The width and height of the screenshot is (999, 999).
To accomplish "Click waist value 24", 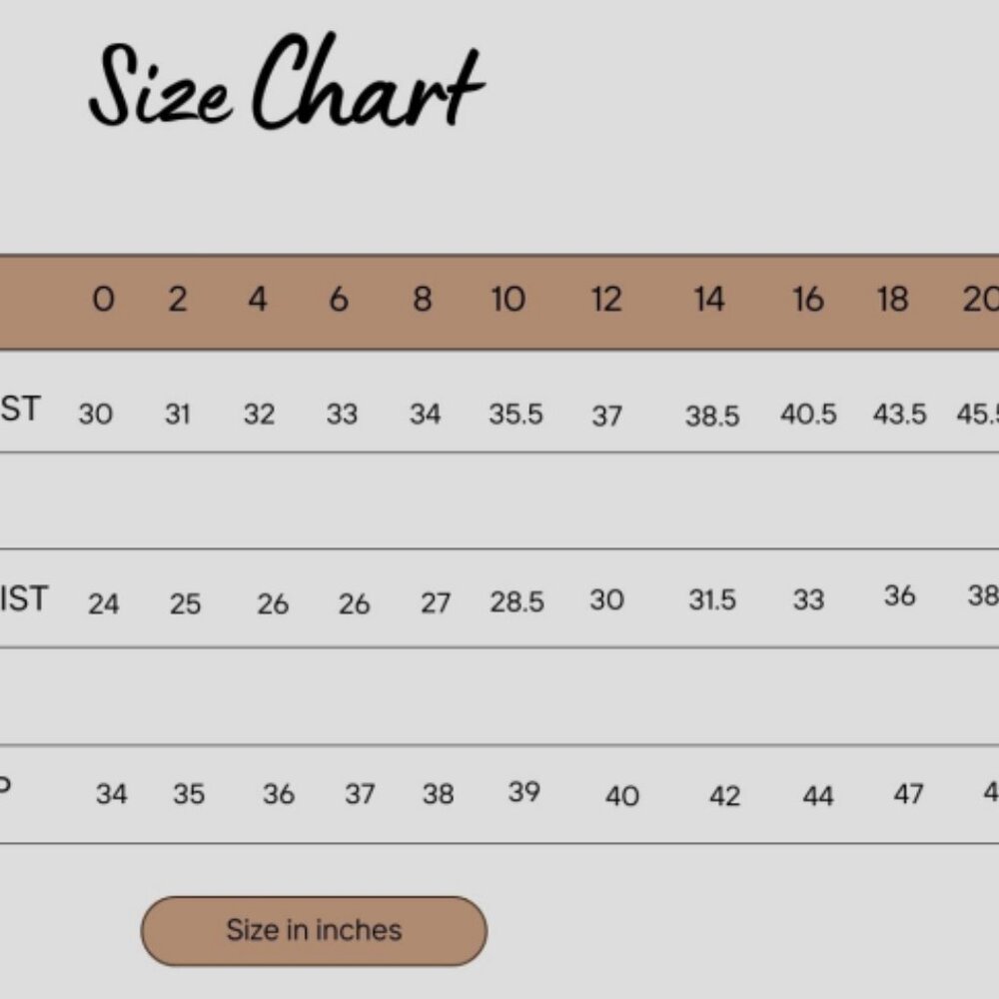I will pos(103,604).
